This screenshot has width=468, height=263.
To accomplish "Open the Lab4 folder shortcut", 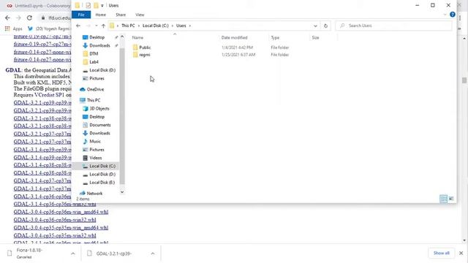I will tap(94, 62).
